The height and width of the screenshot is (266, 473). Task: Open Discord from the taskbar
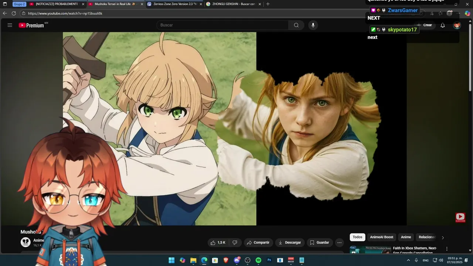[x=237, y=260]
